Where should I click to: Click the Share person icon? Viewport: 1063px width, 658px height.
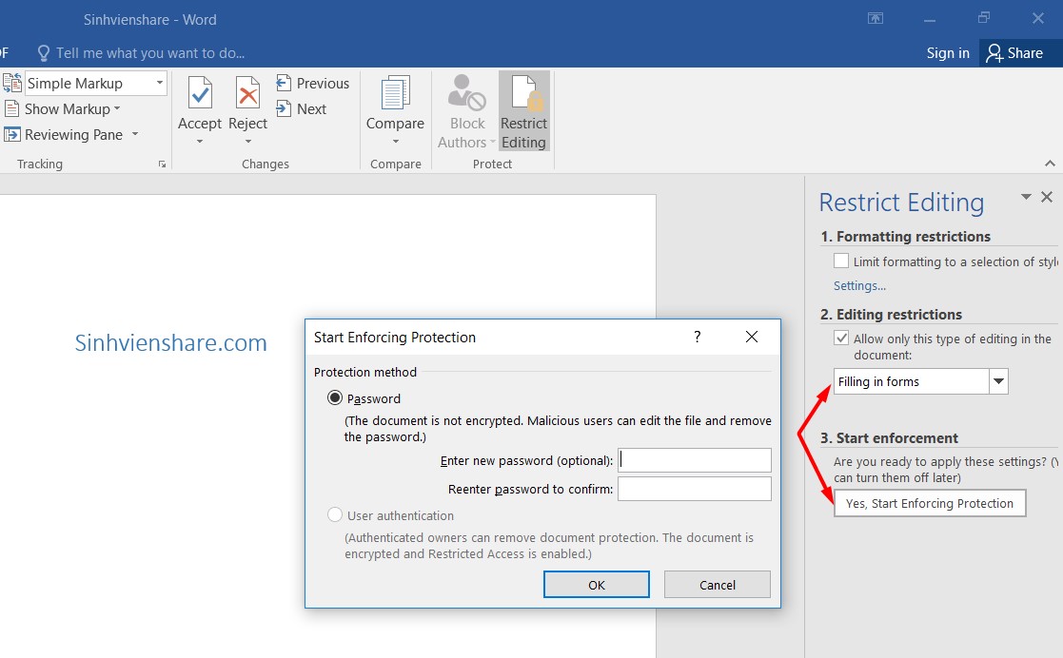994,53
